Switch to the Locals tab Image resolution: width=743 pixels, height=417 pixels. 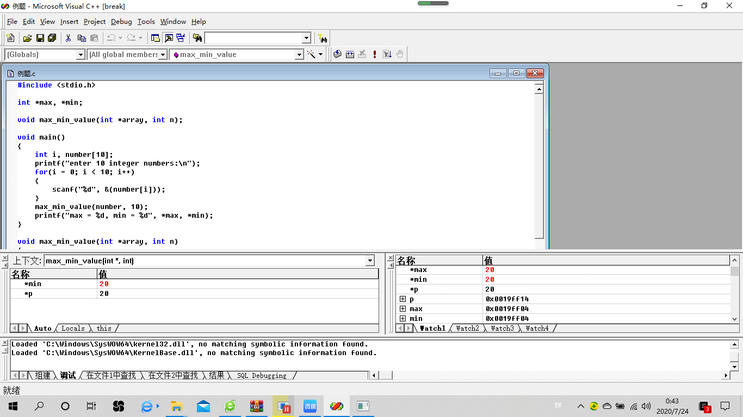pyautogui.click(x=73, y=328)
